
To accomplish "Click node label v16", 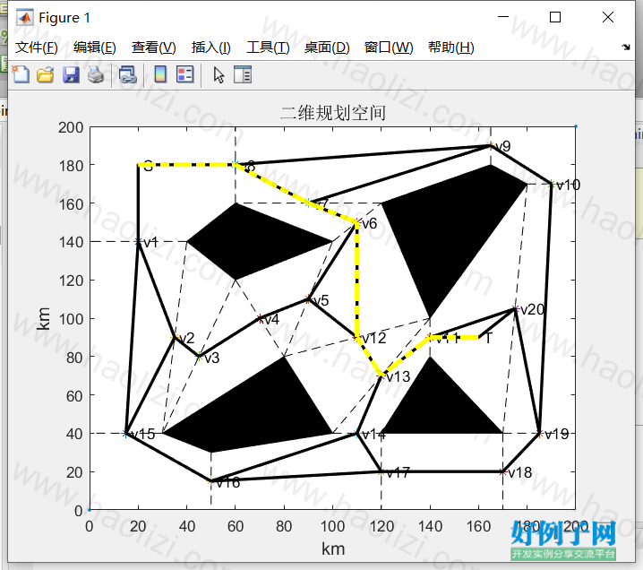I will 228,482.
